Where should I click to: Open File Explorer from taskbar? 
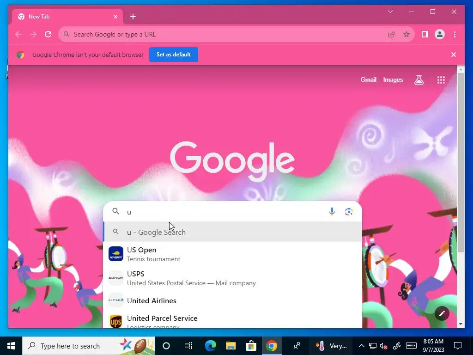(x=231, y=346)
